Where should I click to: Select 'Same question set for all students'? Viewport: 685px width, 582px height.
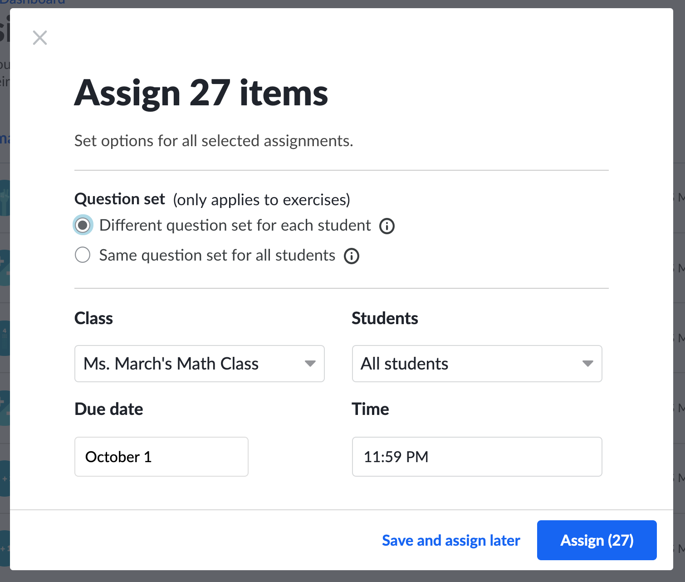pyautogui.click(x=83, y=255)
